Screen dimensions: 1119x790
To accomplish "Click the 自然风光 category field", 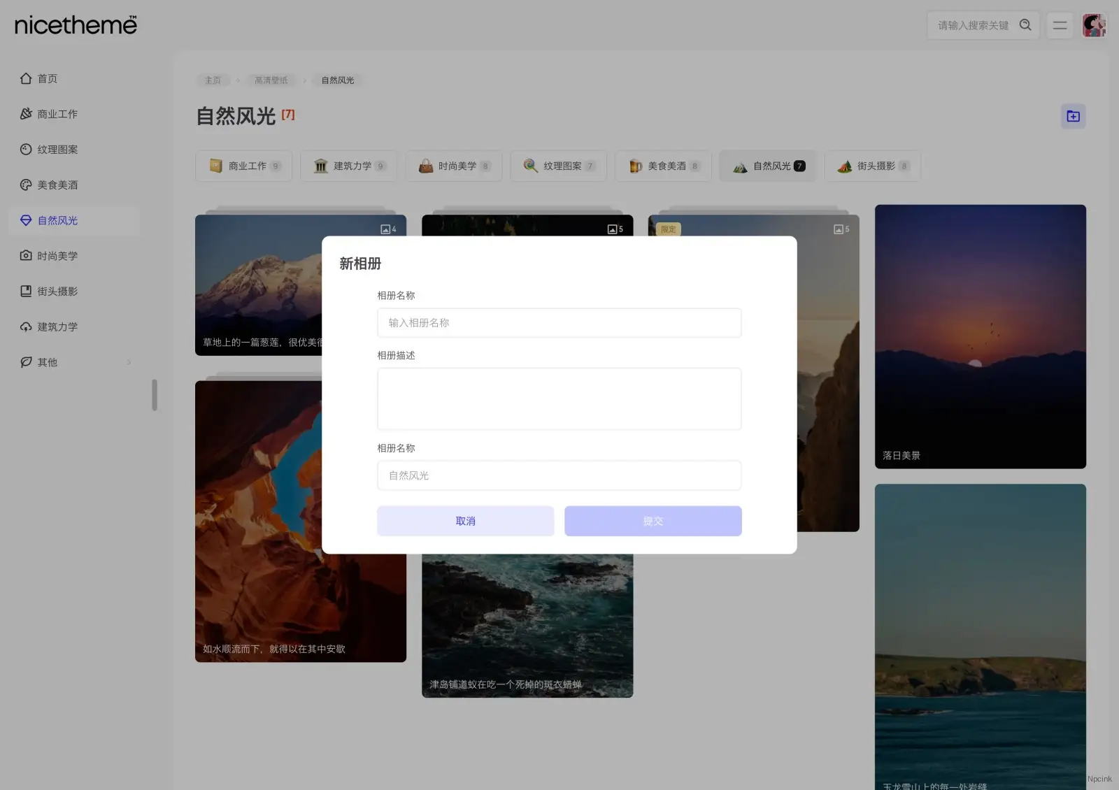I will click(559, 475).
